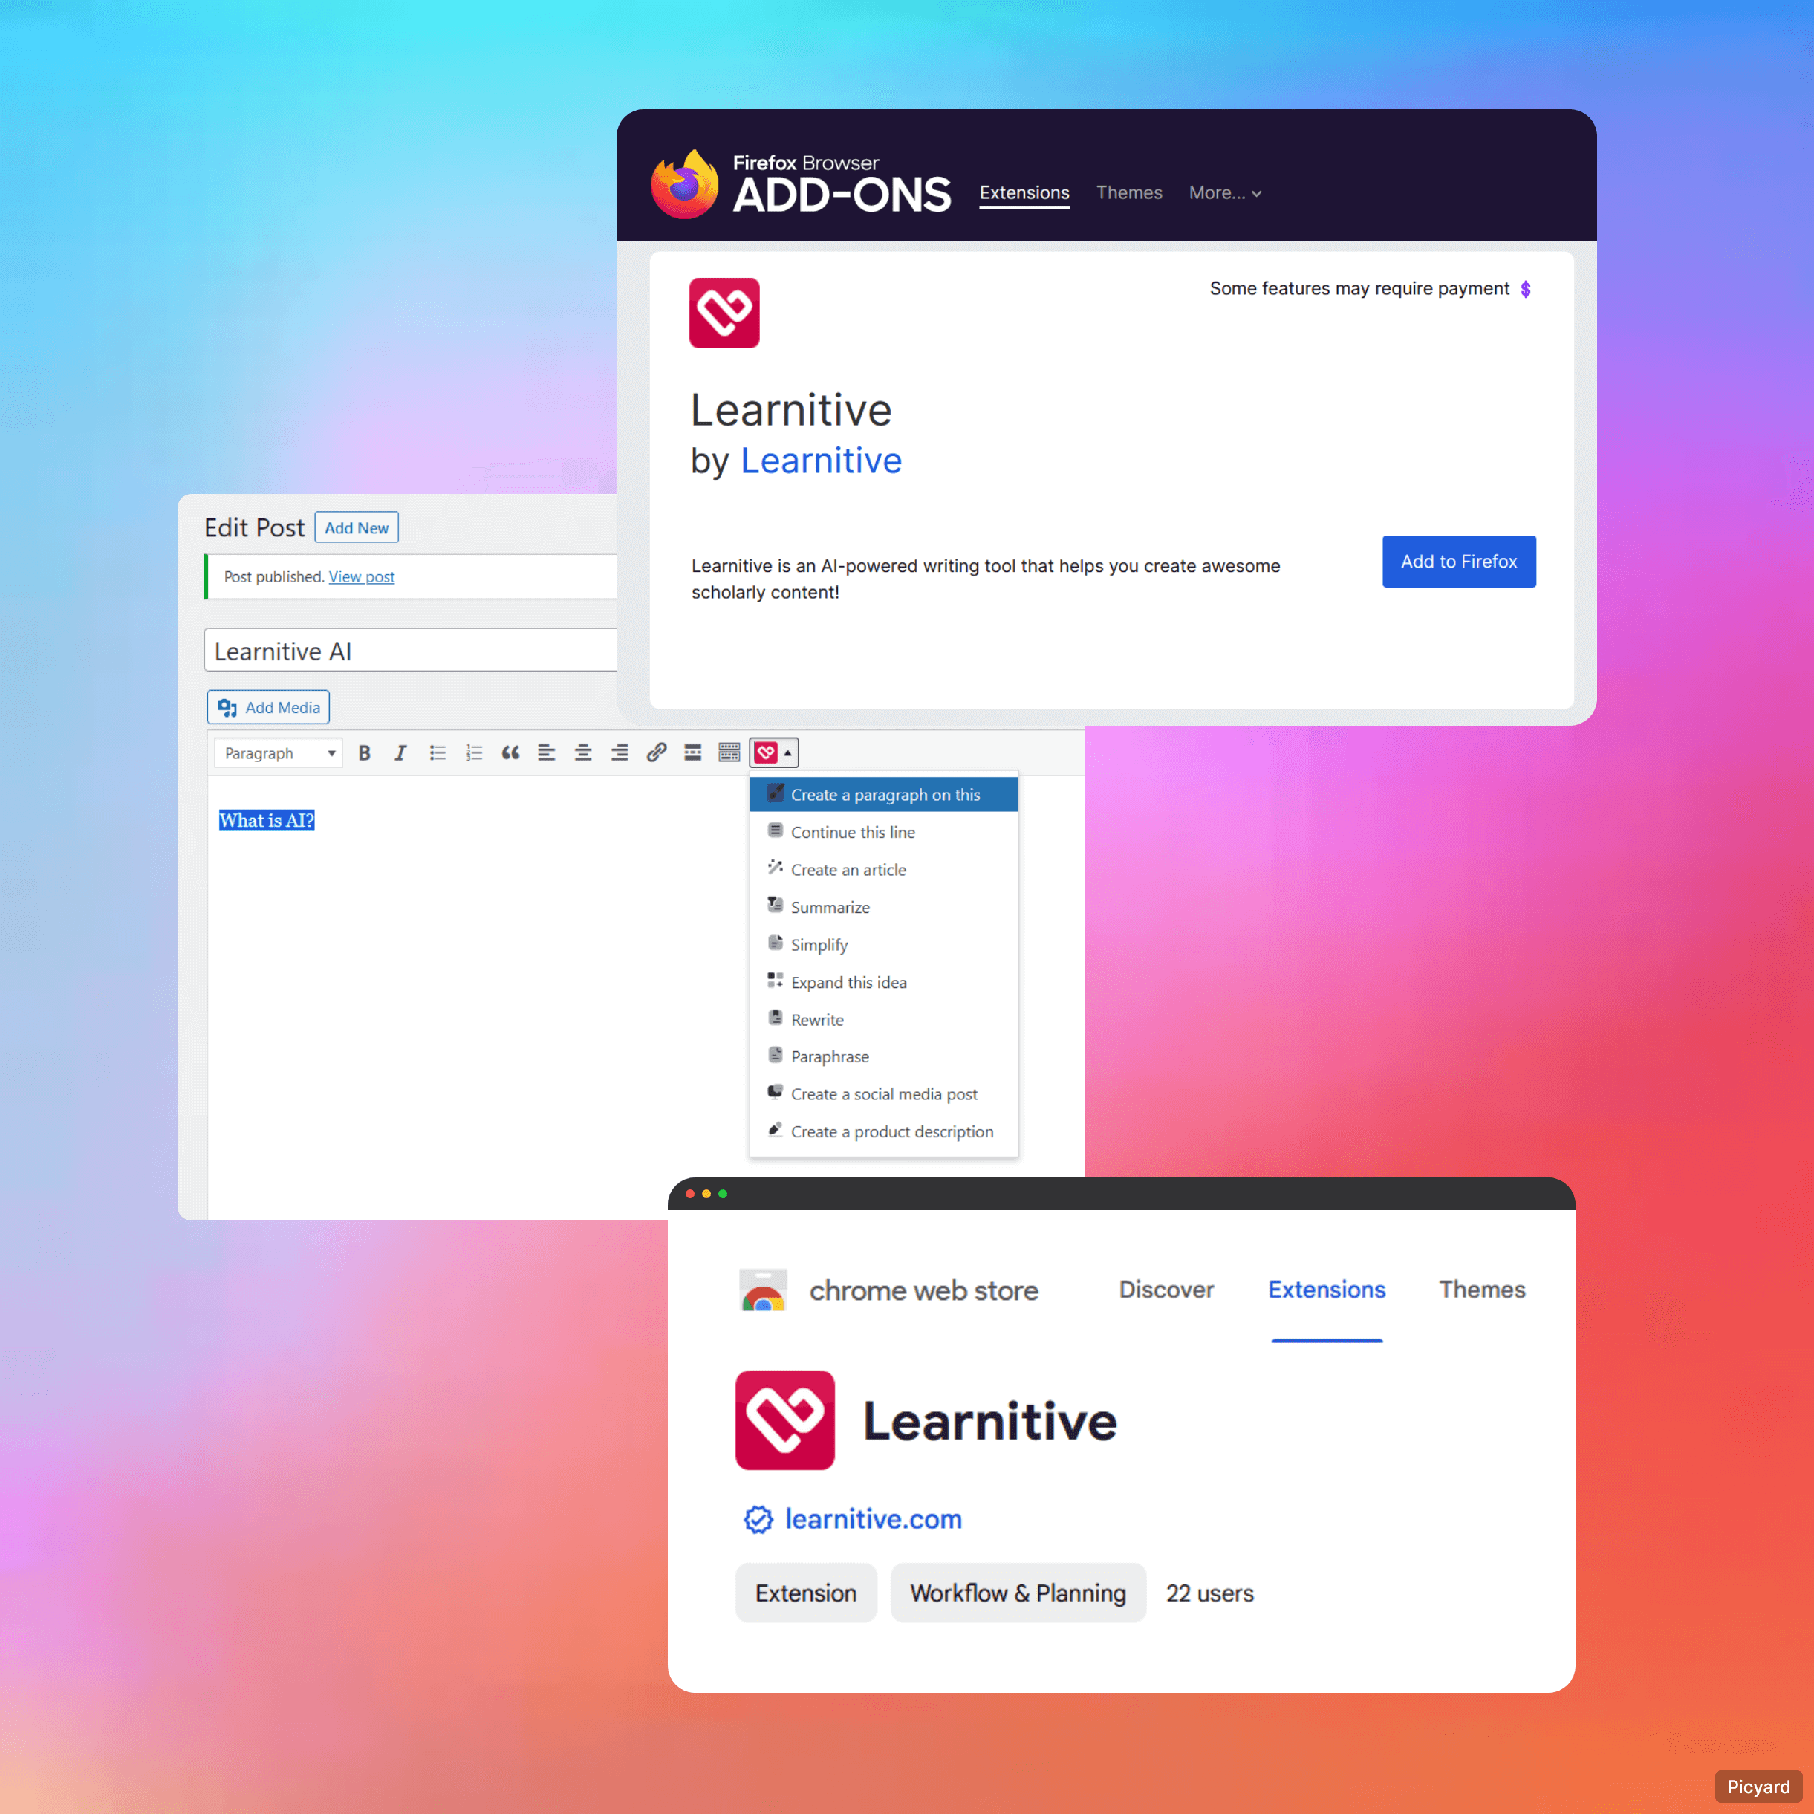Click the Add to Firefox button
Screen dimensions: 1814x1814
[1459, 562]
